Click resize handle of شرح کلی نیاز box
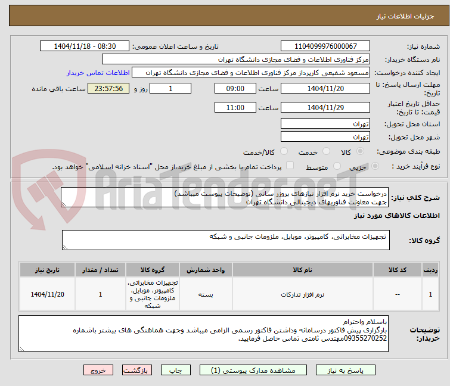Viewport: 450px width, 386px height. point(64,204)
